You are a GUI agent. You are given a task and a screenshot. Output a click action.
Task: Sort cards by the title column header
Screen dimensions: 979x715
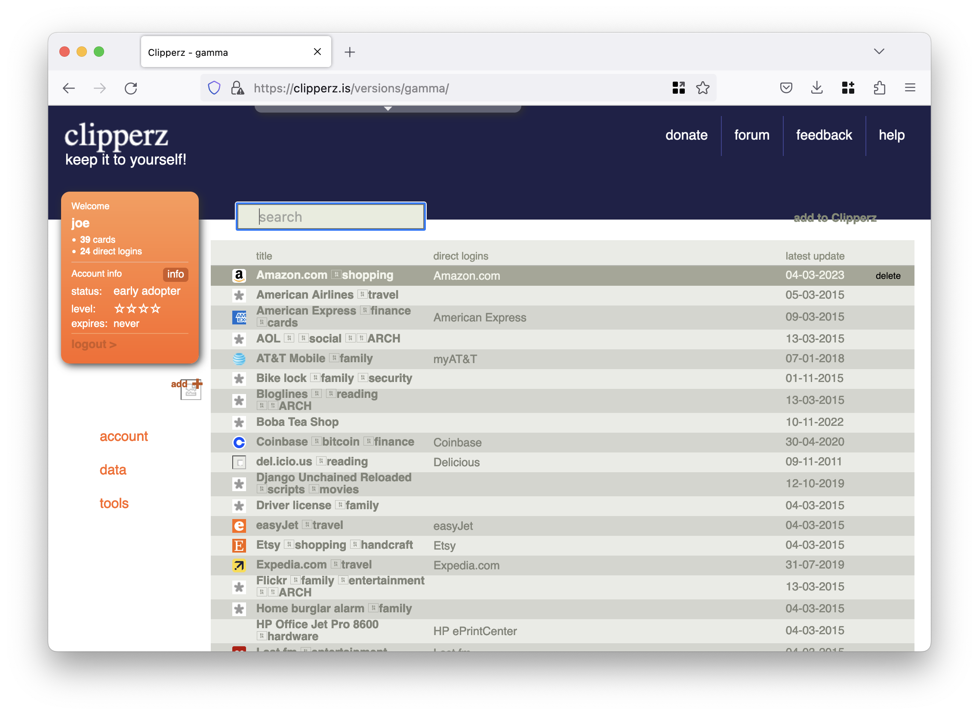264,256
